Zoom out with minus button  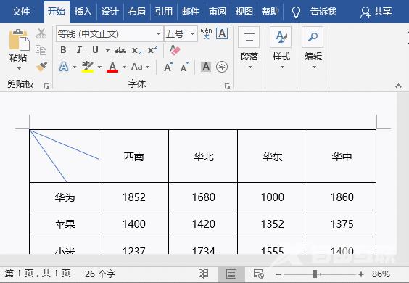278,274
